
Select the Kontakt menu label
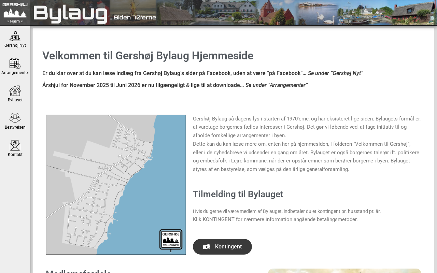15,155
